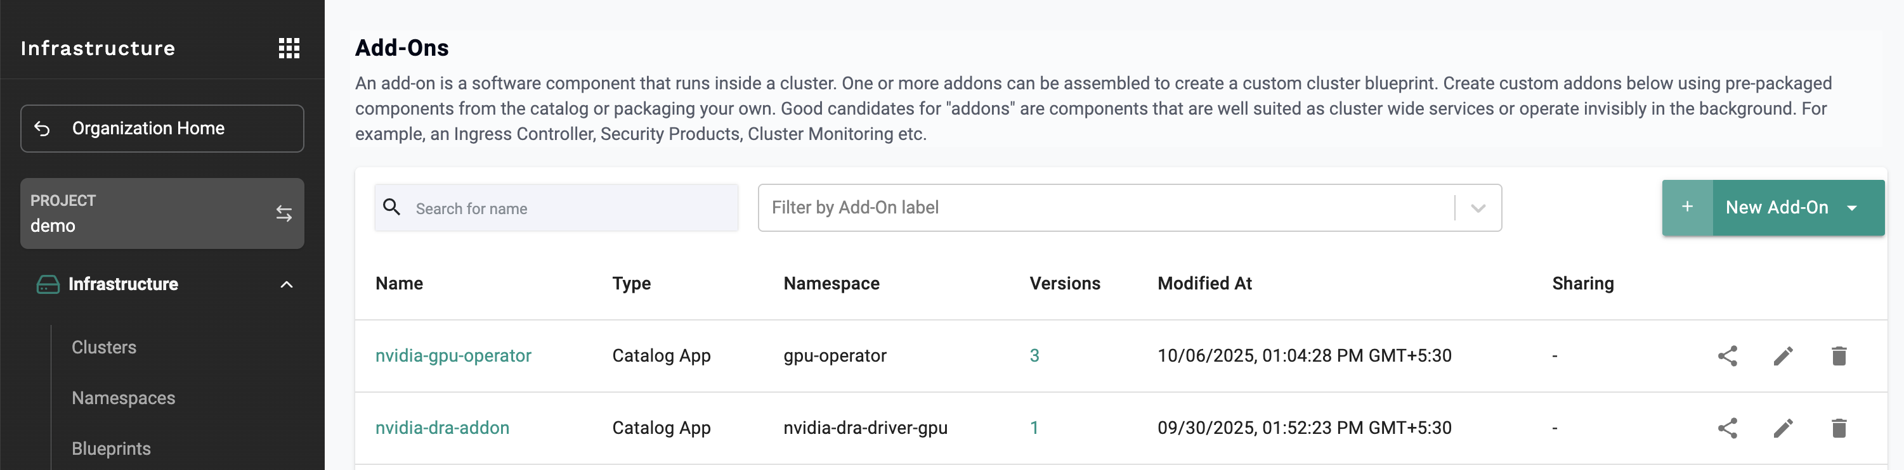
Task: Open the nvidia-gpu-operator link
Action: [453, 355]
